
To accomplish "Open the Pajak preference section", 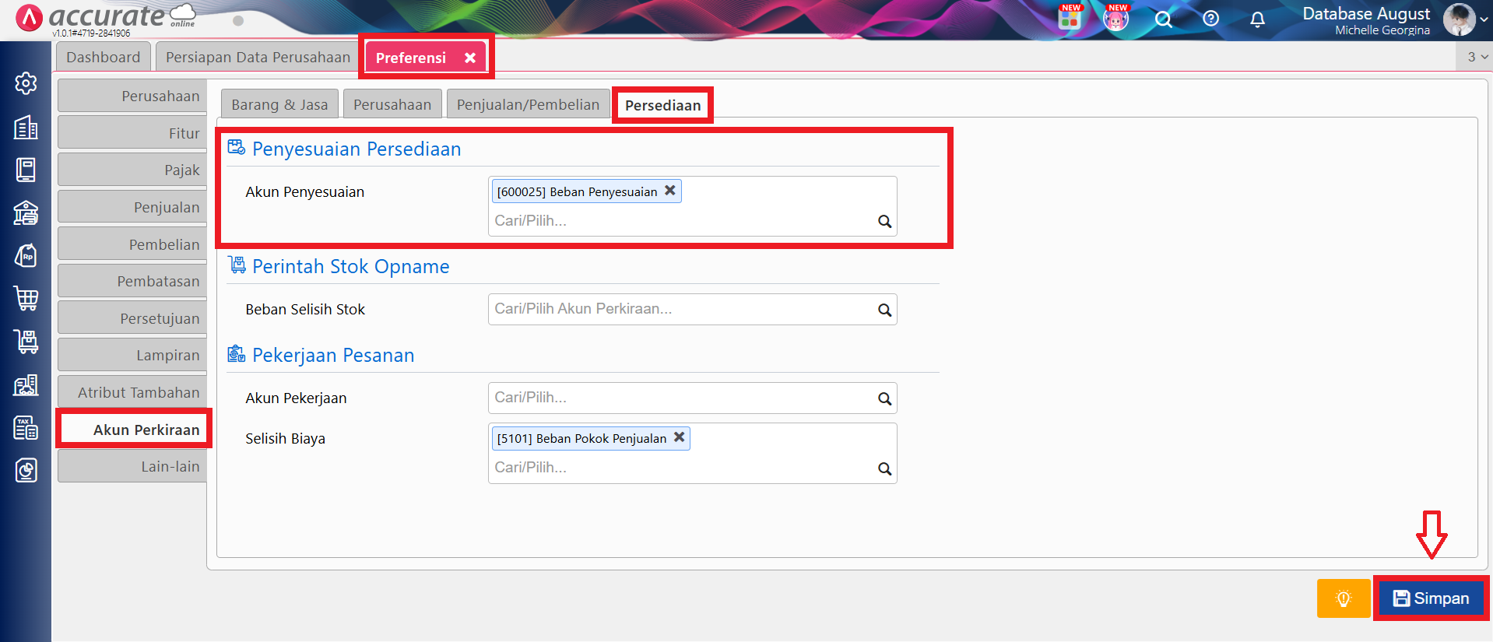I will [132, 170].
